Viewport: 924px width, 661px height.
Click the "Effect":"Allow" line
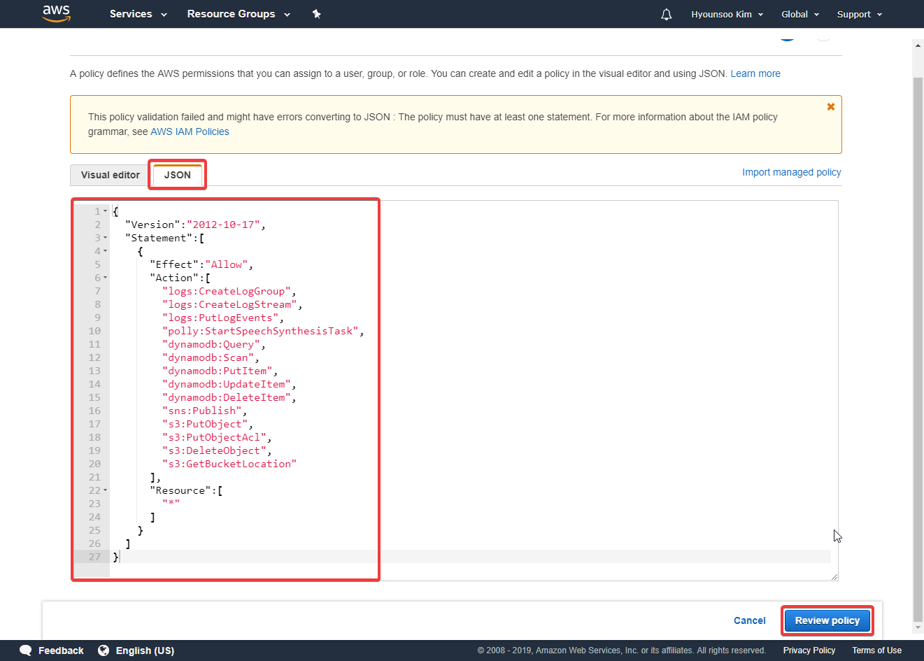201,264
